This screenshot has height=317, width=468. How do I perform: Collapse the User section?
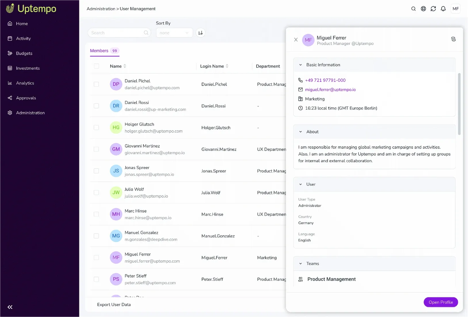pyautogui.click(x=300, y=184)
